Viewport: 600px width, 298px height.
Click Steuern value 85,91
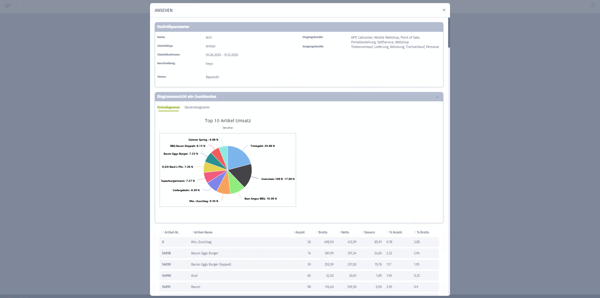[378, 242]
